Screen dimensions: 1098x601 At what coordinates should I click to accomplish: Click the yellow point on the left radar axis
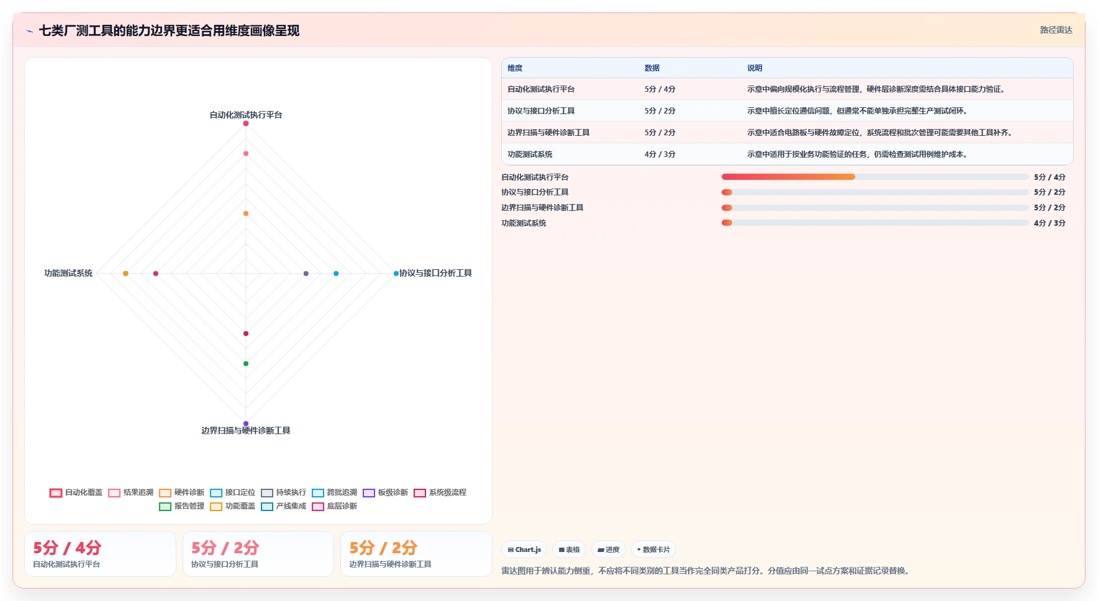pyautogui.click(x=125, y=274)
